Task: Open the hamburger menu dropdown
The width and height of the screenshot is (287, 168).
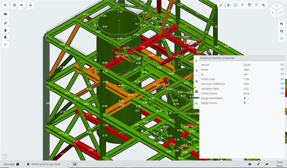Action: [14, 5]
